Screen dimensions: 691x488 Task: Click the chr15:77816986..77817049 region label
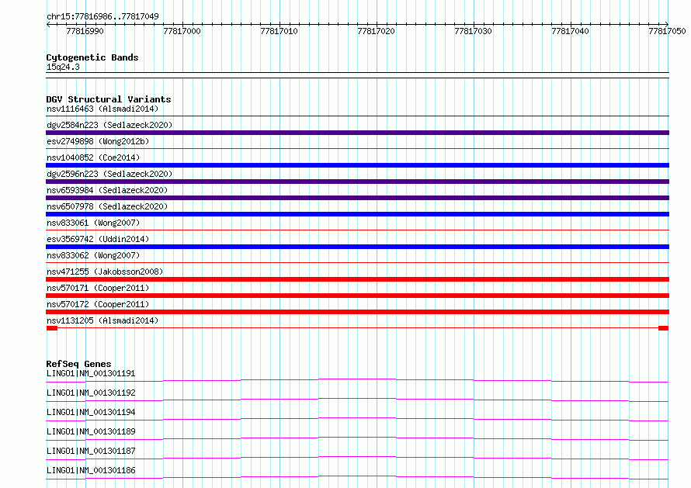[102, 16]
